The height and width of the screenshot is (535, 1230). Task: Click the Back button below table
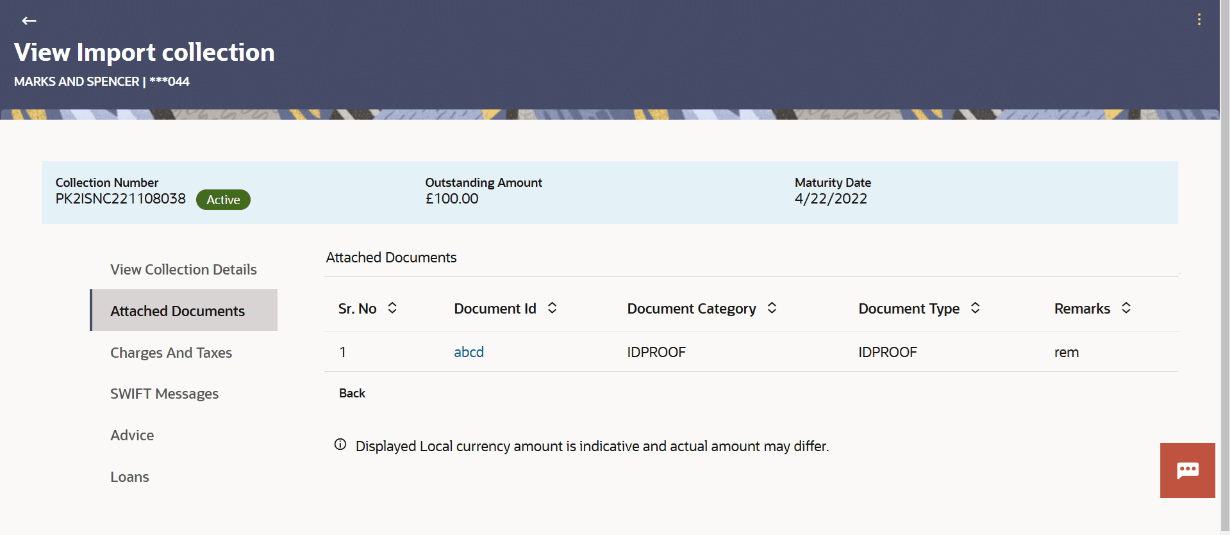coord(352,393)
